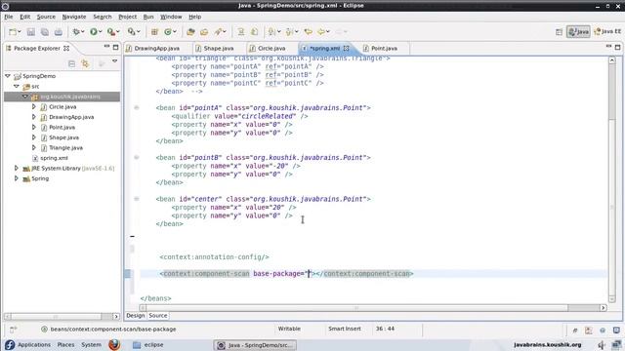Click the Java - SpringDemo taskbar window button
The width and height of the screenshot is (625, 351).
point(255,345)
